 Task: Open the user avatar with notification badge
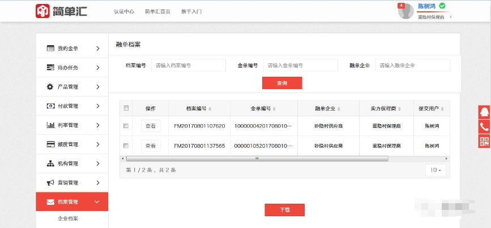point(406,11)
